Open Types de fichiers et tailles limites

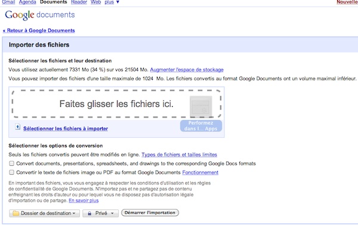(x=179, y=155)
